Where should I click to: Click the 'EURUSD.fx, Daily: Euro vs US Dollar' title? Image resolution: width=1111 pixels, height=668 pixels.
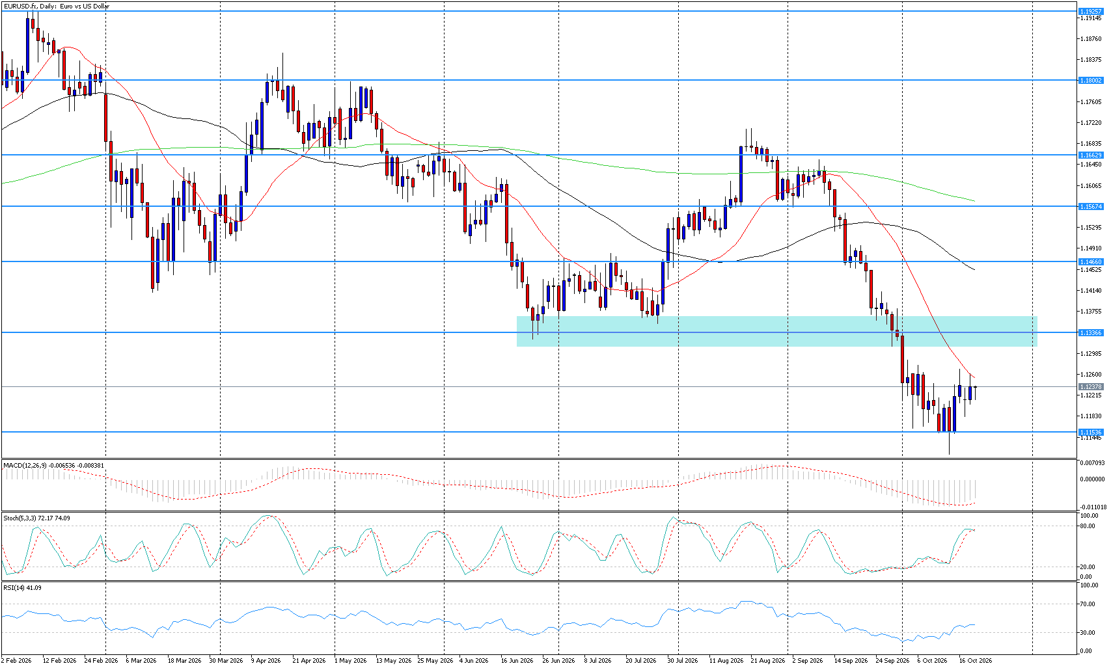(57, 7)
